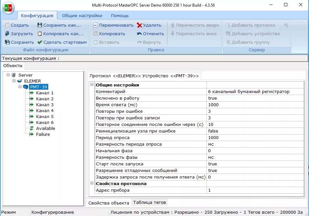Click the Сохранить (Save) floppy icon

(x=7, y=42)
